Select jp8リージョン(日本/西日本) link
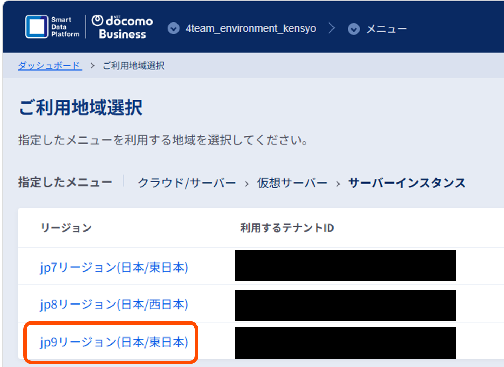Viewport: 504px width, 367px height. pos(114,304)
